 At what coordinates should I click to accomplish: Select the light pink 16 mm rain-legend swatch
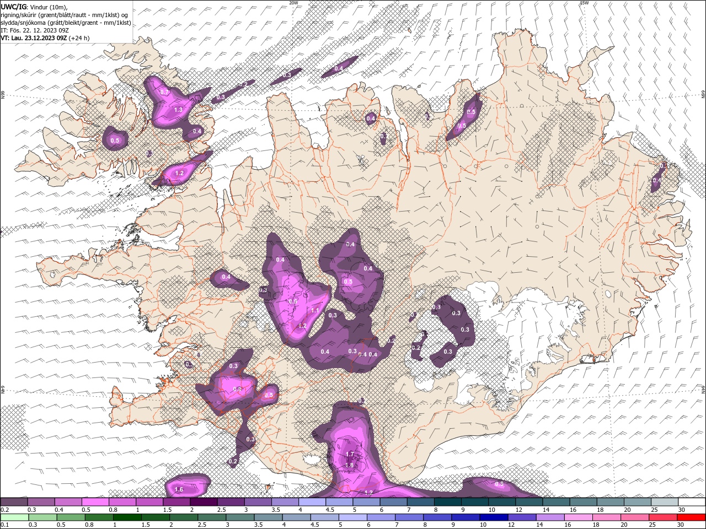pyautogui.click(x=579, y=517)
